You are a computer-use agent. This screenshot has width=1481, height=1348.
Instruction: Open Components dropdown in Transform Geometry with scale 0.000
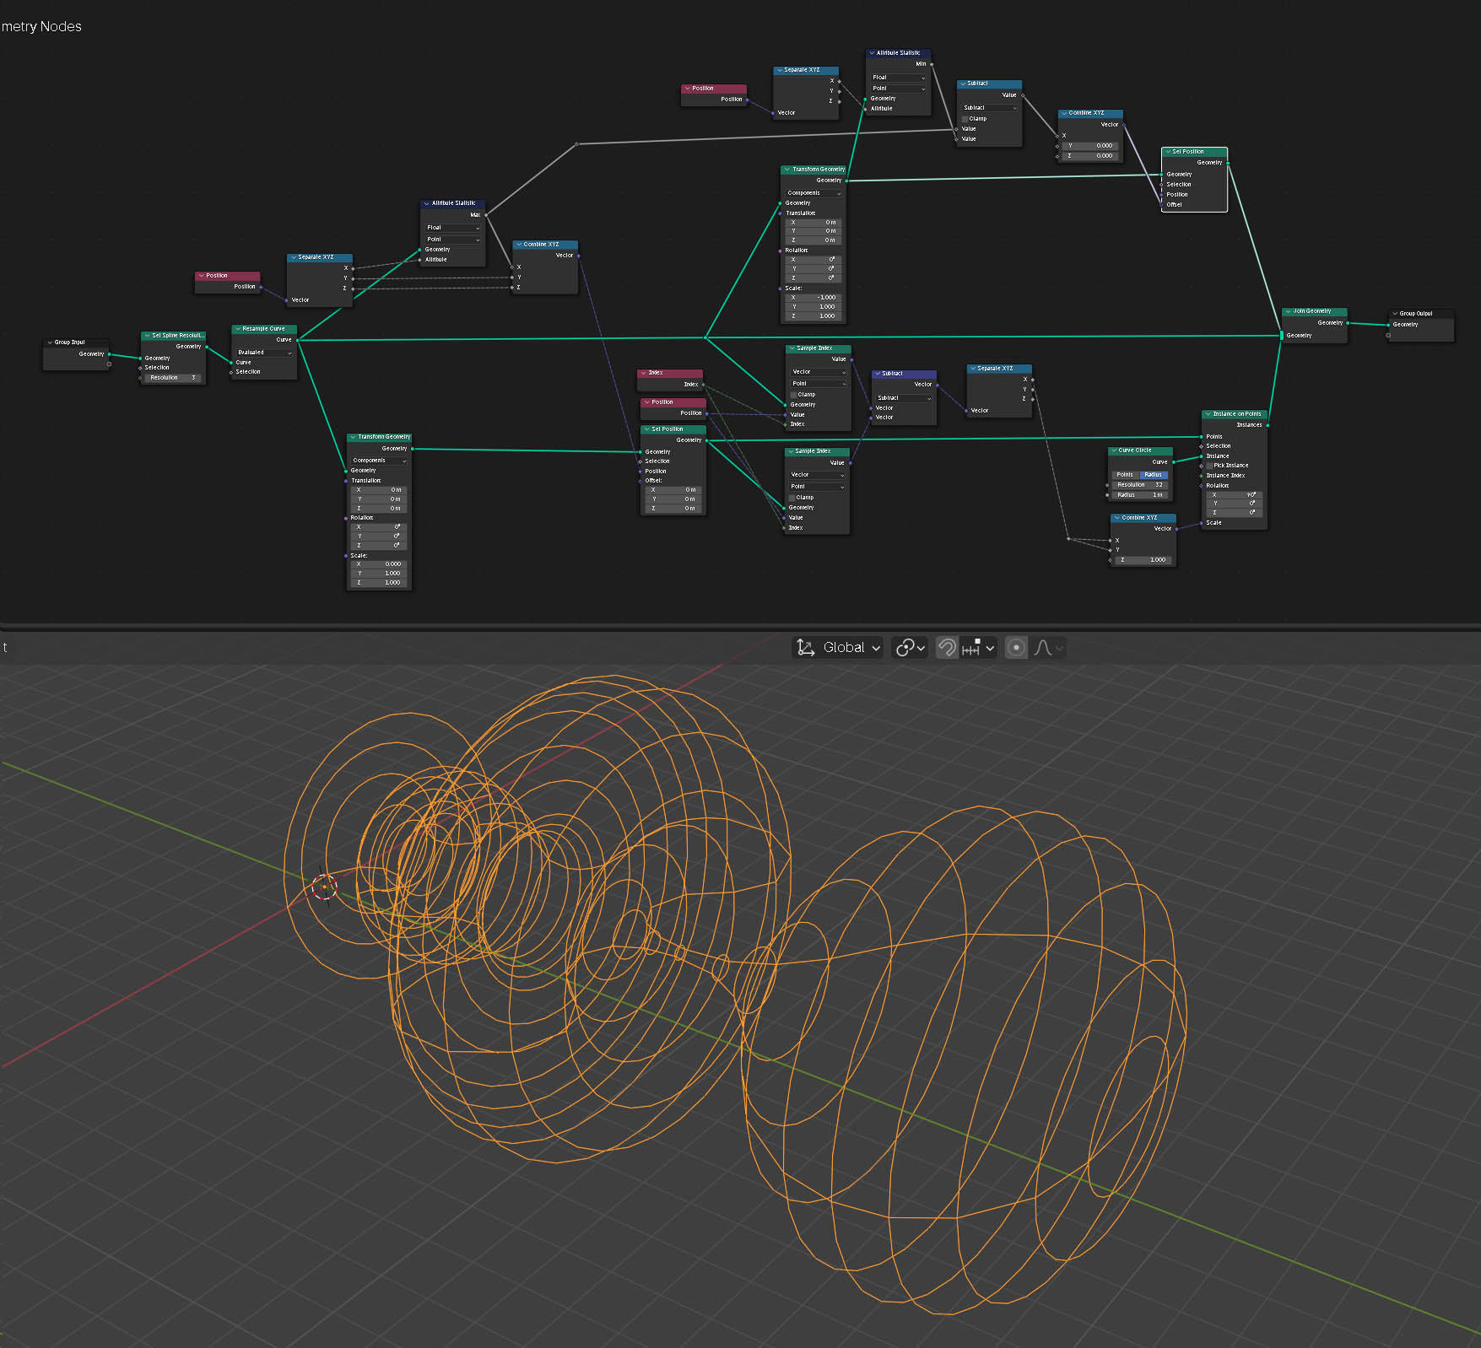tap(379, 461)
